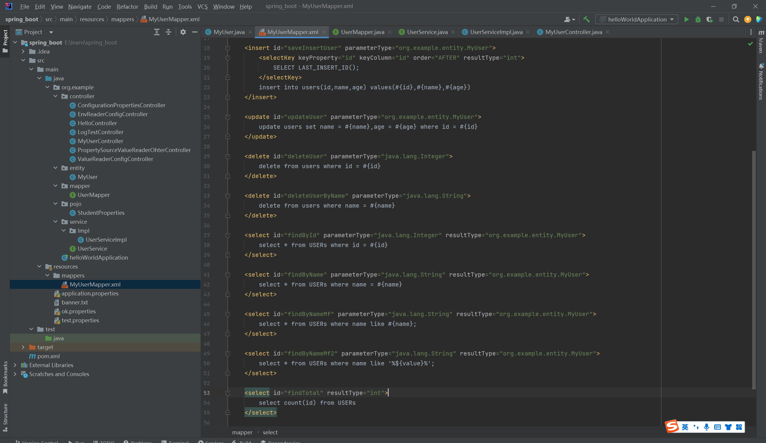Toggle the Structure side panel
766x443 pixels.
tap(5, 417)
